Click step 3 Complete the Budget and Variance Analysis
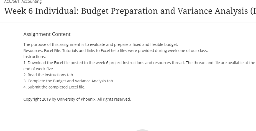256x131 pixels. coord(69,81)
